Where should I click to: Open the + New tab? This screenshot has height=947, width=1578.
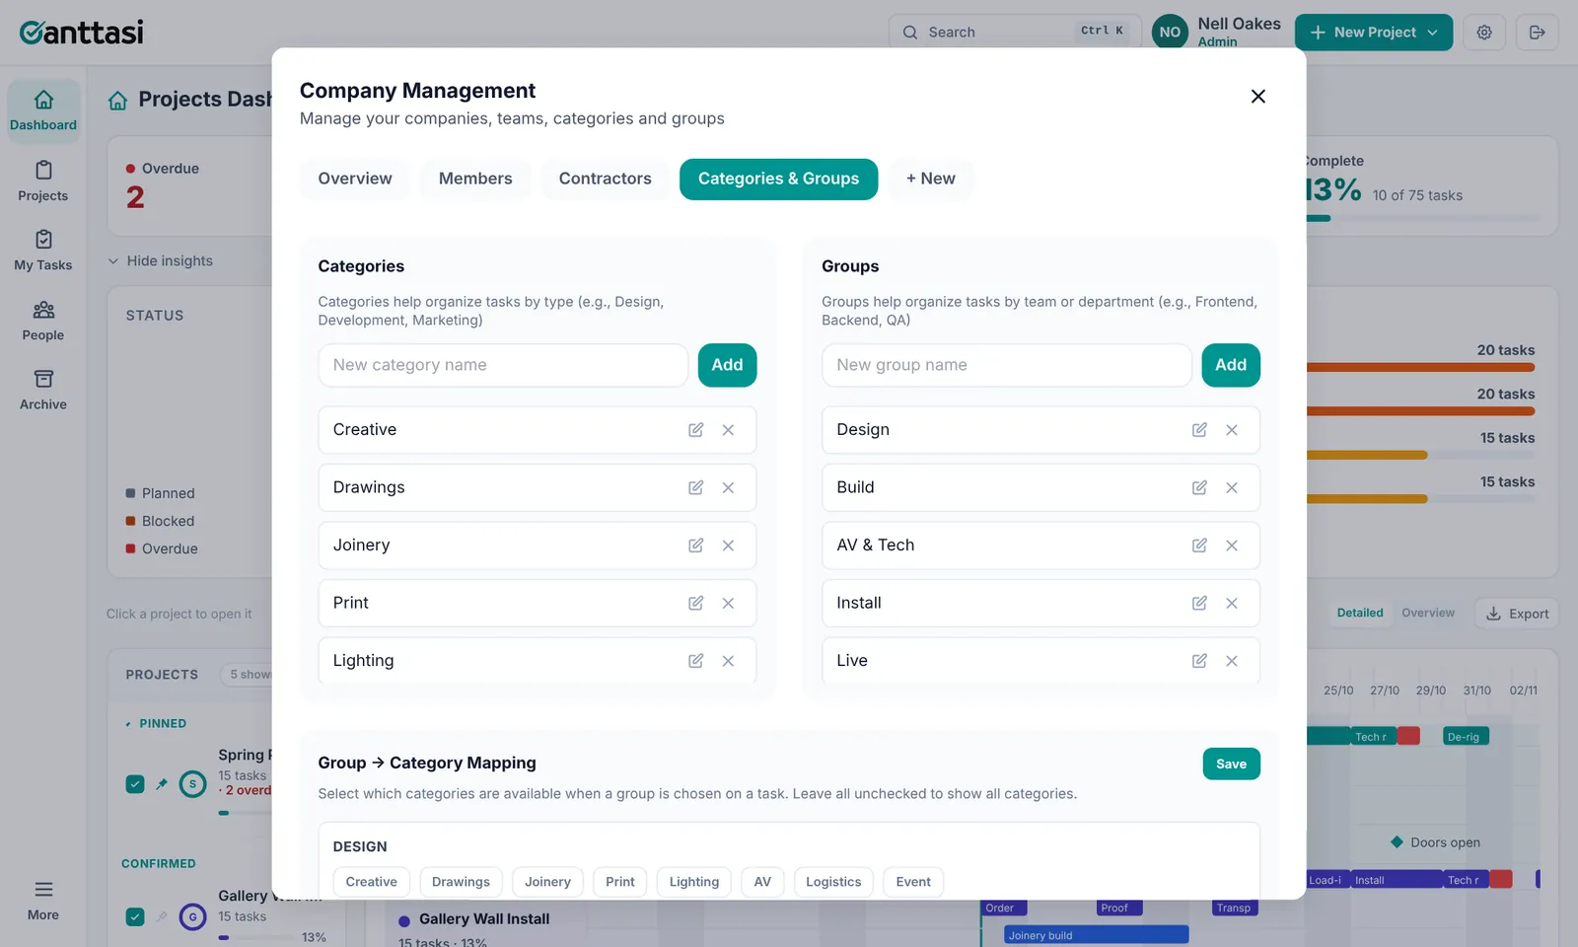pyautogui.click(x=931, y=179)
